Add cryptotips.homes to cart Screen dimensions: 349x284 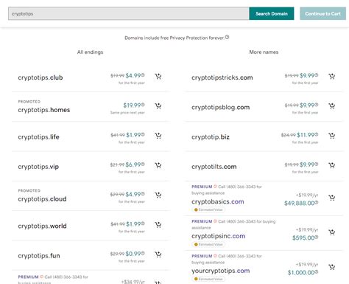[x=158, y=106]
